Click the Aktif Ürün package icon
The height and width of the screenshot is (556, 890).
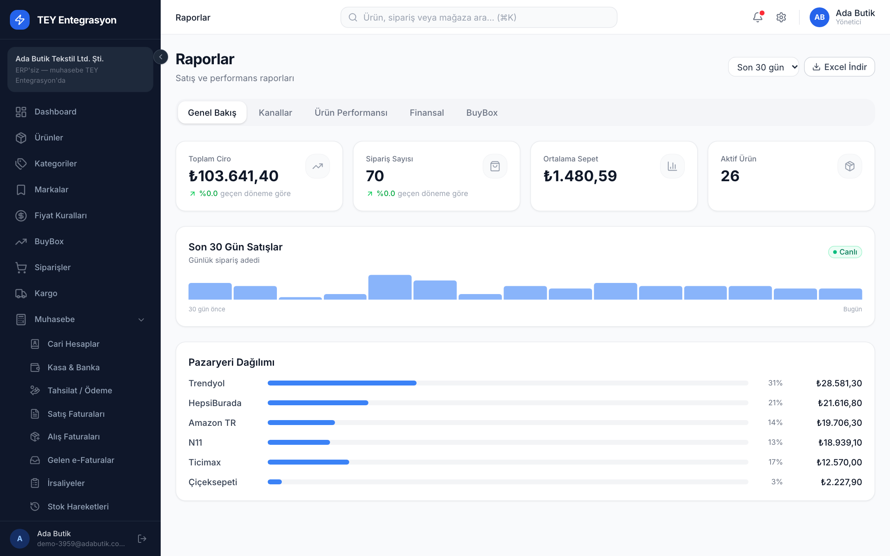click(x=850, y=166)
